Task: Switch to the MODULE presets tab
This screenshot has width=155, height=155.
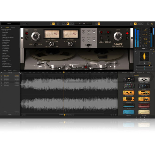Action: click(x=13, y=27)
